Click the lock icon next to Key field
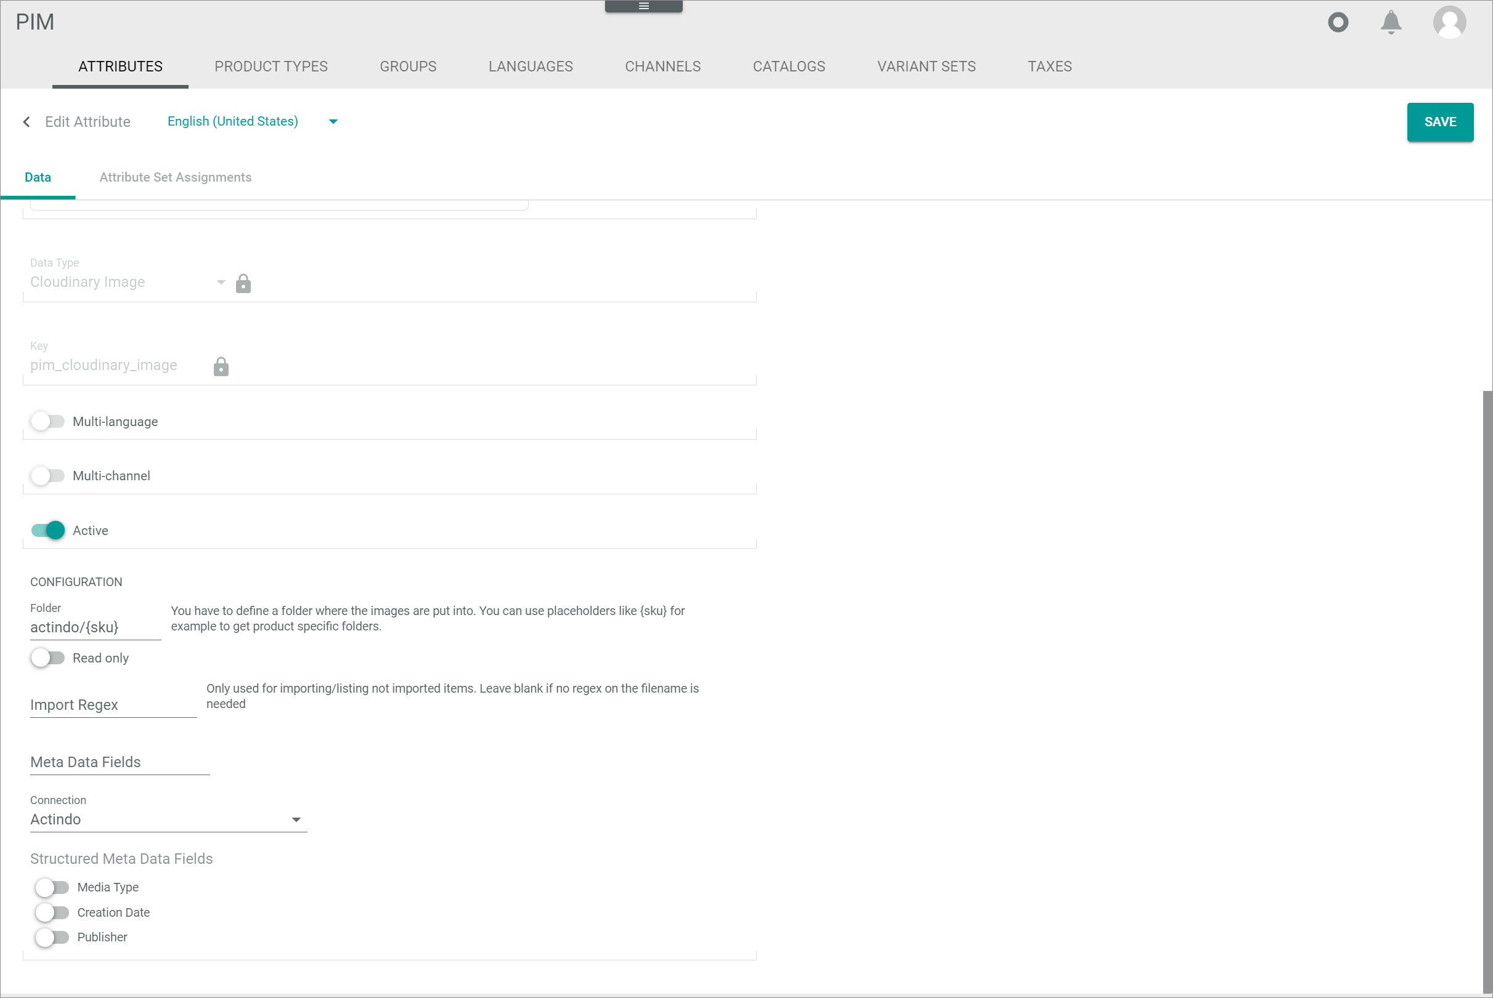Screen dimensions: 1493x998 221,366
